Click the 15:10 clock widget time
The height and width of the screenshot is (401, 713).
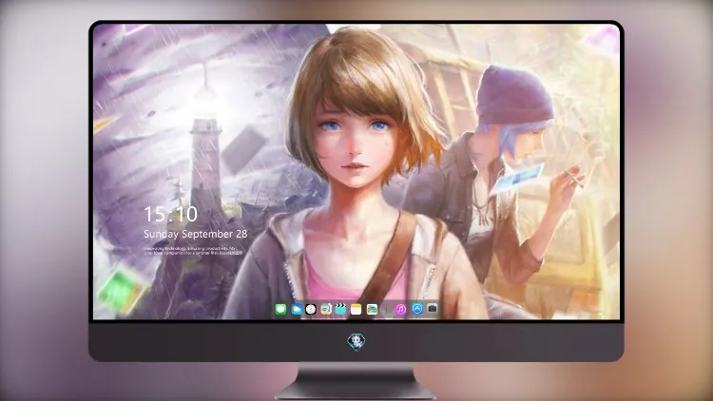pyautogui.click(x=170, y=214)
